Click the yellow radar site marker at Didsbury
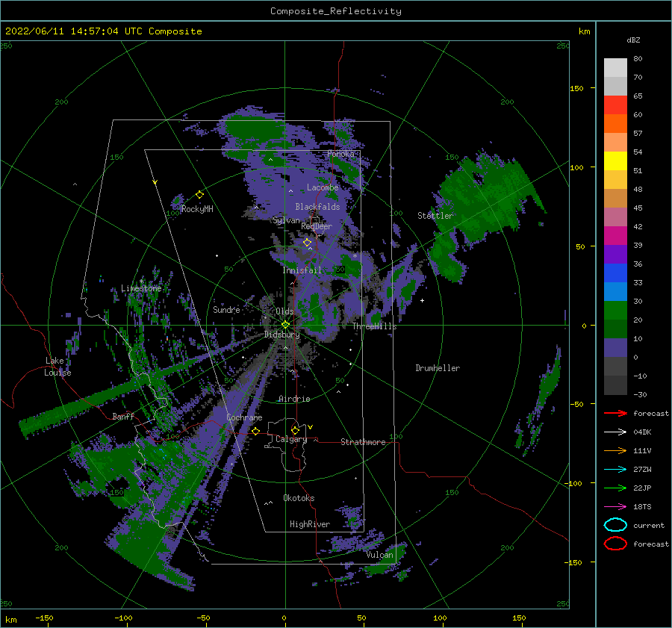672x628 pixels. pos(285,325)
